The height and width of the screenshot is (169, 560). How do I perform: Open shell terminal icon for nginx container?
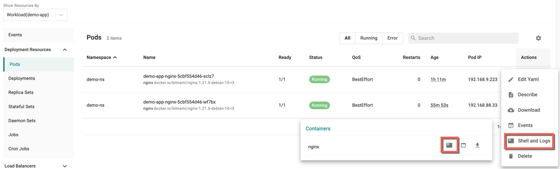[x=449, y=145]
